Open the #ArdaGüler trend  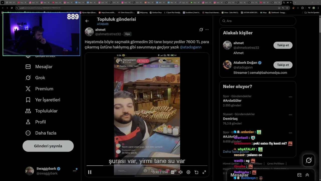pos(232,101)
